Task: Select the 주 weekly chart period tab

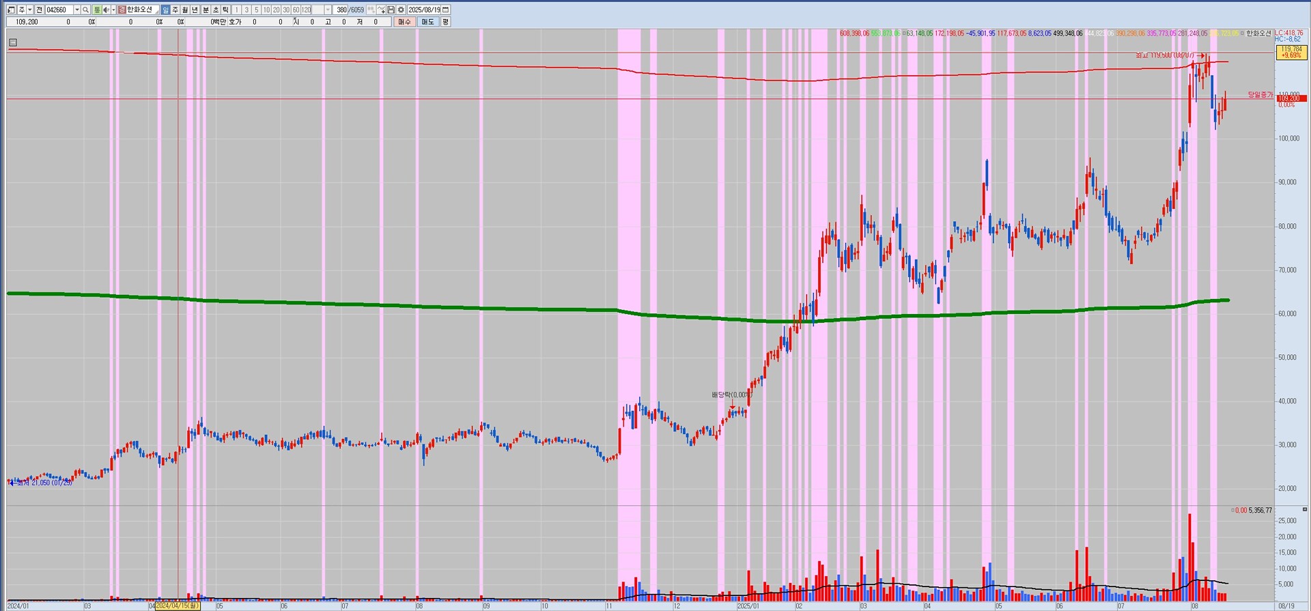Action: tap(175, 10)
